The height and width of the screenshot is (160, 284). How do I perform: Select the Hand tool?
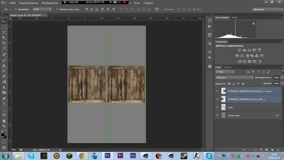coord(4,120)
